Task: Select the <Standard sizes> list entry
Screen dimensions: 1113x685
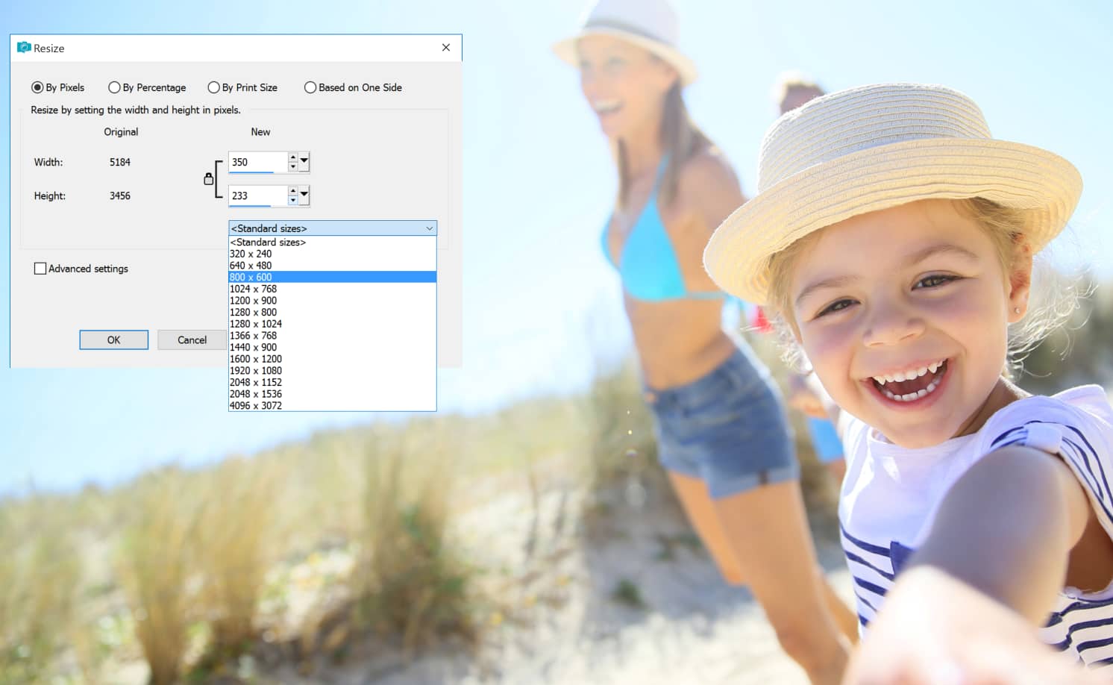Action: (x=332, y=243)
